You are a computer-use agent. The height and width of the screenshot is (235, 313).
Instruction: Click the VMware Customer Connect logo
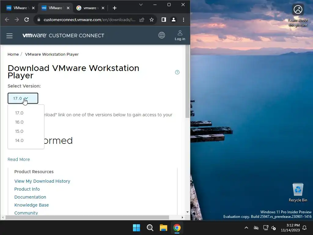coord(63,35)
